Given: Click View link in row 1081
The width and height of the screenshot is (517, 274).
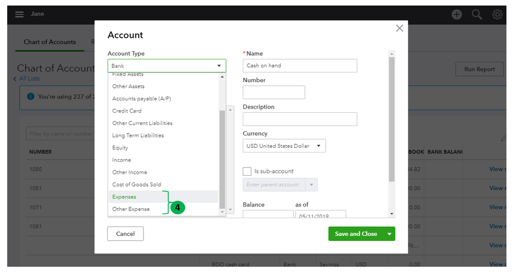Looking at the screenshot, I should click(x=497, y=226).
